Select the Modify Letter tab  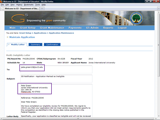click(x=17, y=44)
